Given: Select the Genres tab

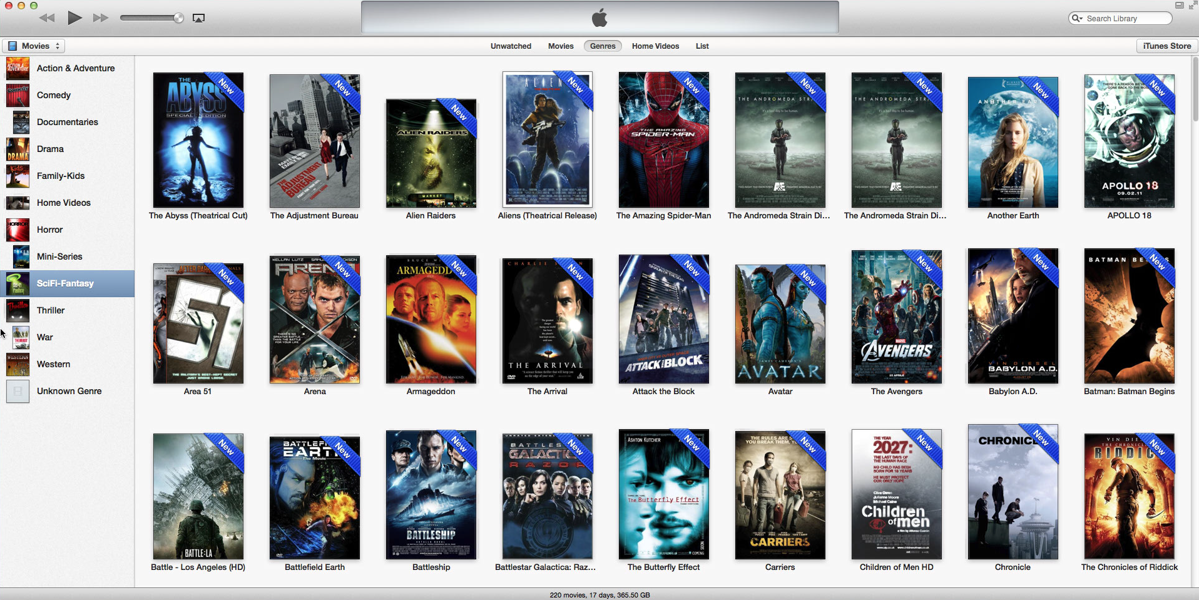Looking at the screenshot, I should point(603,46).
